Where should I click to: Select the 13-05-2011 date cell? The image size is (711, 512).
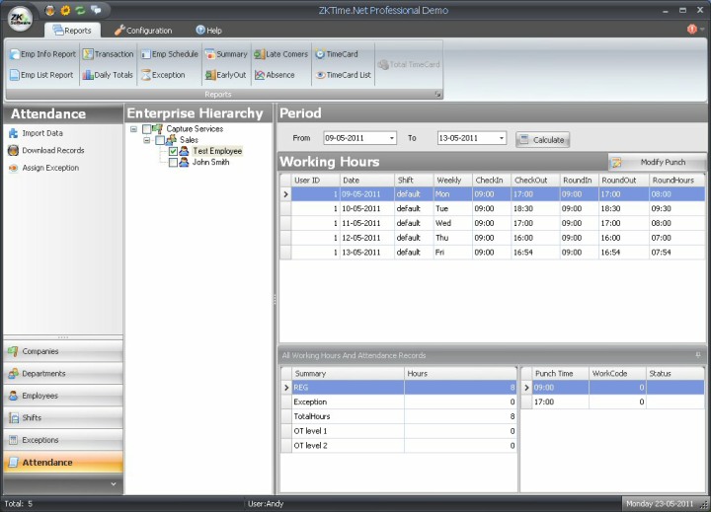pos(366,253)
